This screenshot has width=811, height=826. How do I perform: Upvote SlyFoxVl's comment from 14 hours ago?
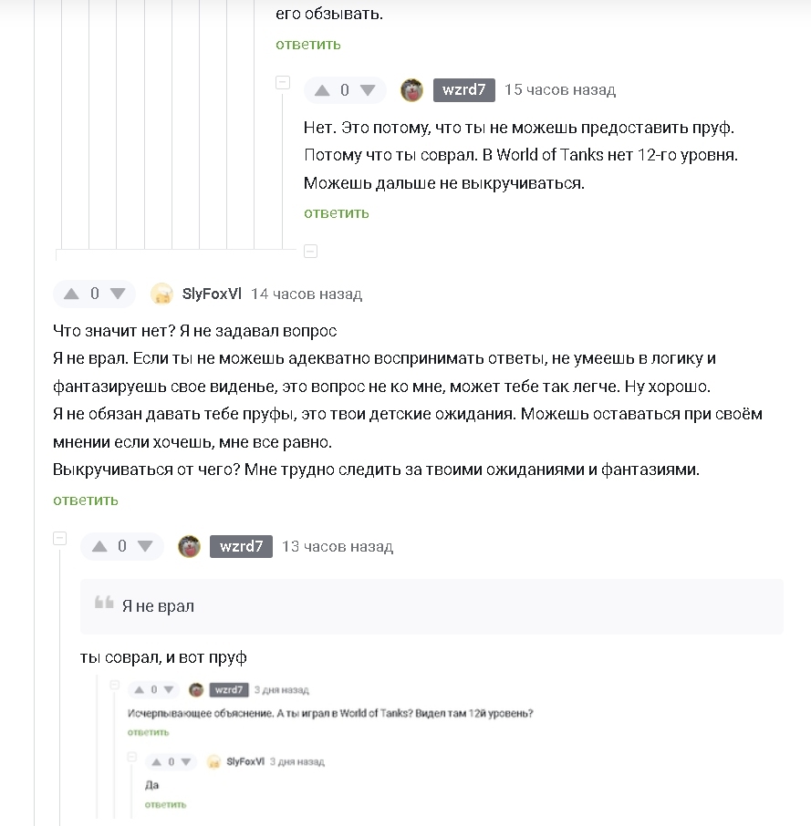pos(72,294)
